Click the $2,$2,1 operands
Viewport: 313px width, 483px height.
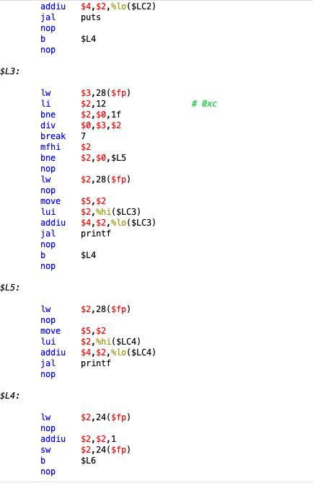(x=99, y=439)
